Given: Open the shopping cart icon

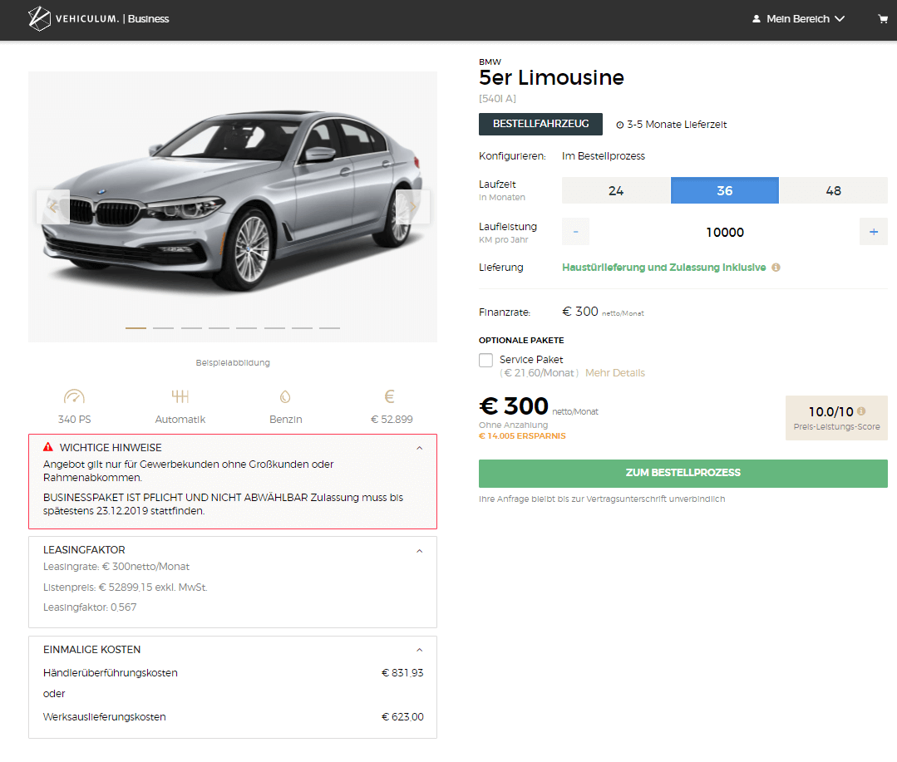Looking at the screenshot, I should pos(883,19).
